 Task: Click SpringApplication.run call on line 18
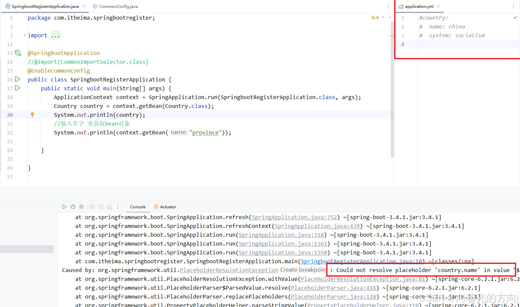pyautogui.click(x=255, y=97)
